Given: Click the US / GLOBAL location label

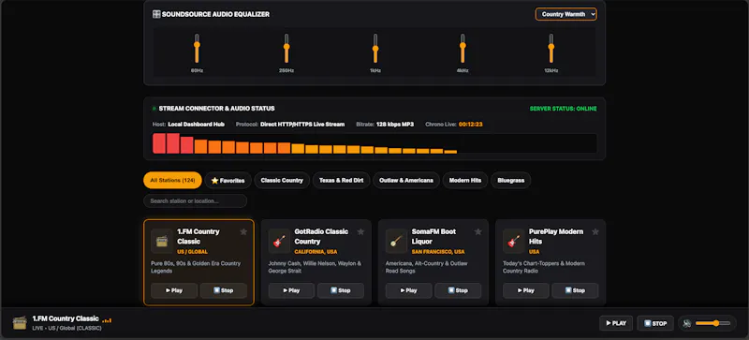Looking at the screenshot, I should click(193, 252).
